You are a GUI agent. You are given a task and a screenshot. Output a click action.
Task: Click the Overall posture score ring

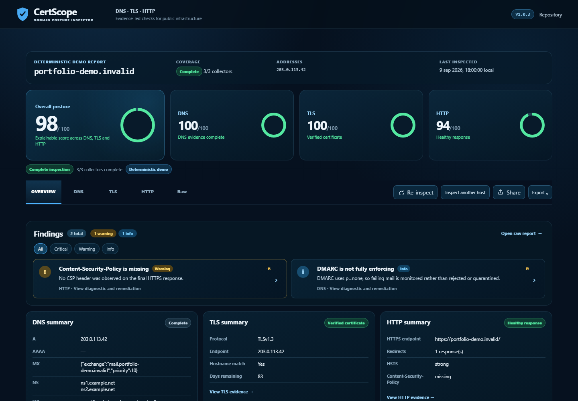coord(138,125)
